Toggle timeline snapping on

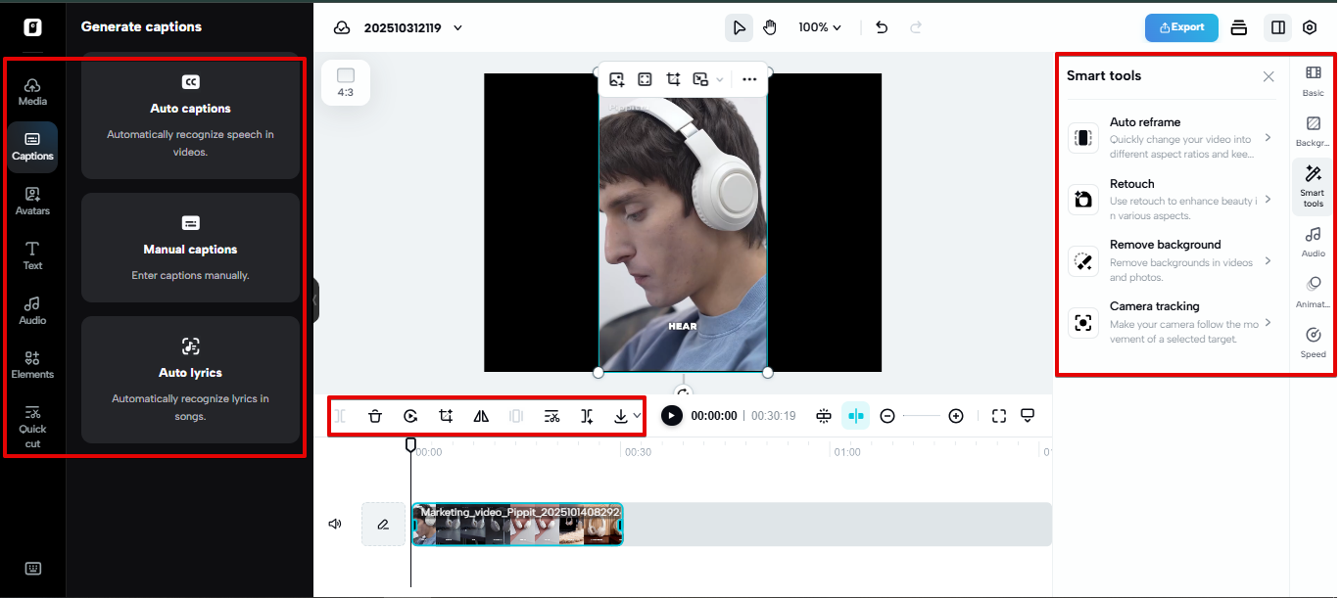855,415
